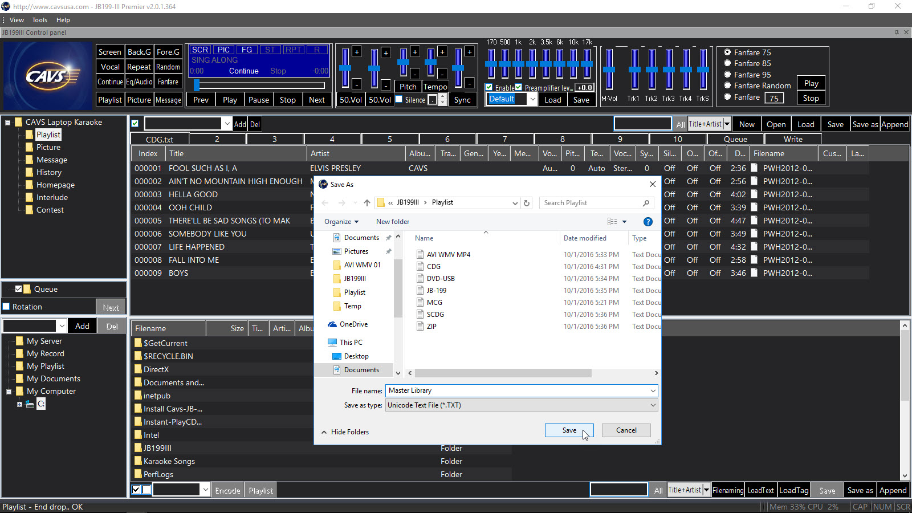Refresh the Playlist folder location
This screenshot has width=912, height=513.
527,203
